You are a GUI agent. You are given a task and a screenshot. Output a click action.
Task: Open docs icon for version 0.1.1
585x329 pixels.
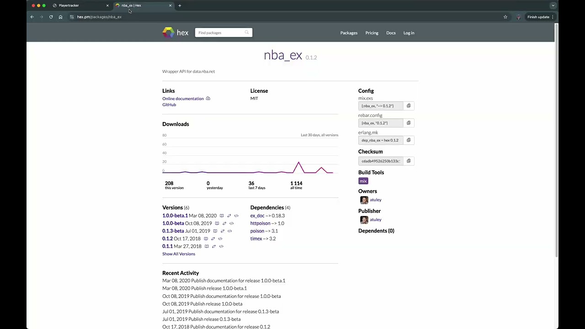207,246
